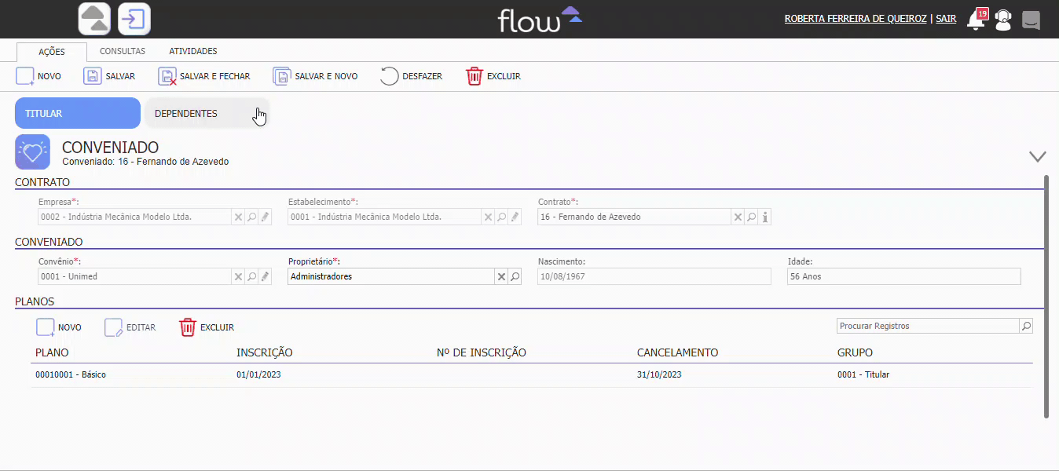Click EXCLUIR in the top toolbar
This screenshot has width=1059, height=471.
(x=493, y=76)
